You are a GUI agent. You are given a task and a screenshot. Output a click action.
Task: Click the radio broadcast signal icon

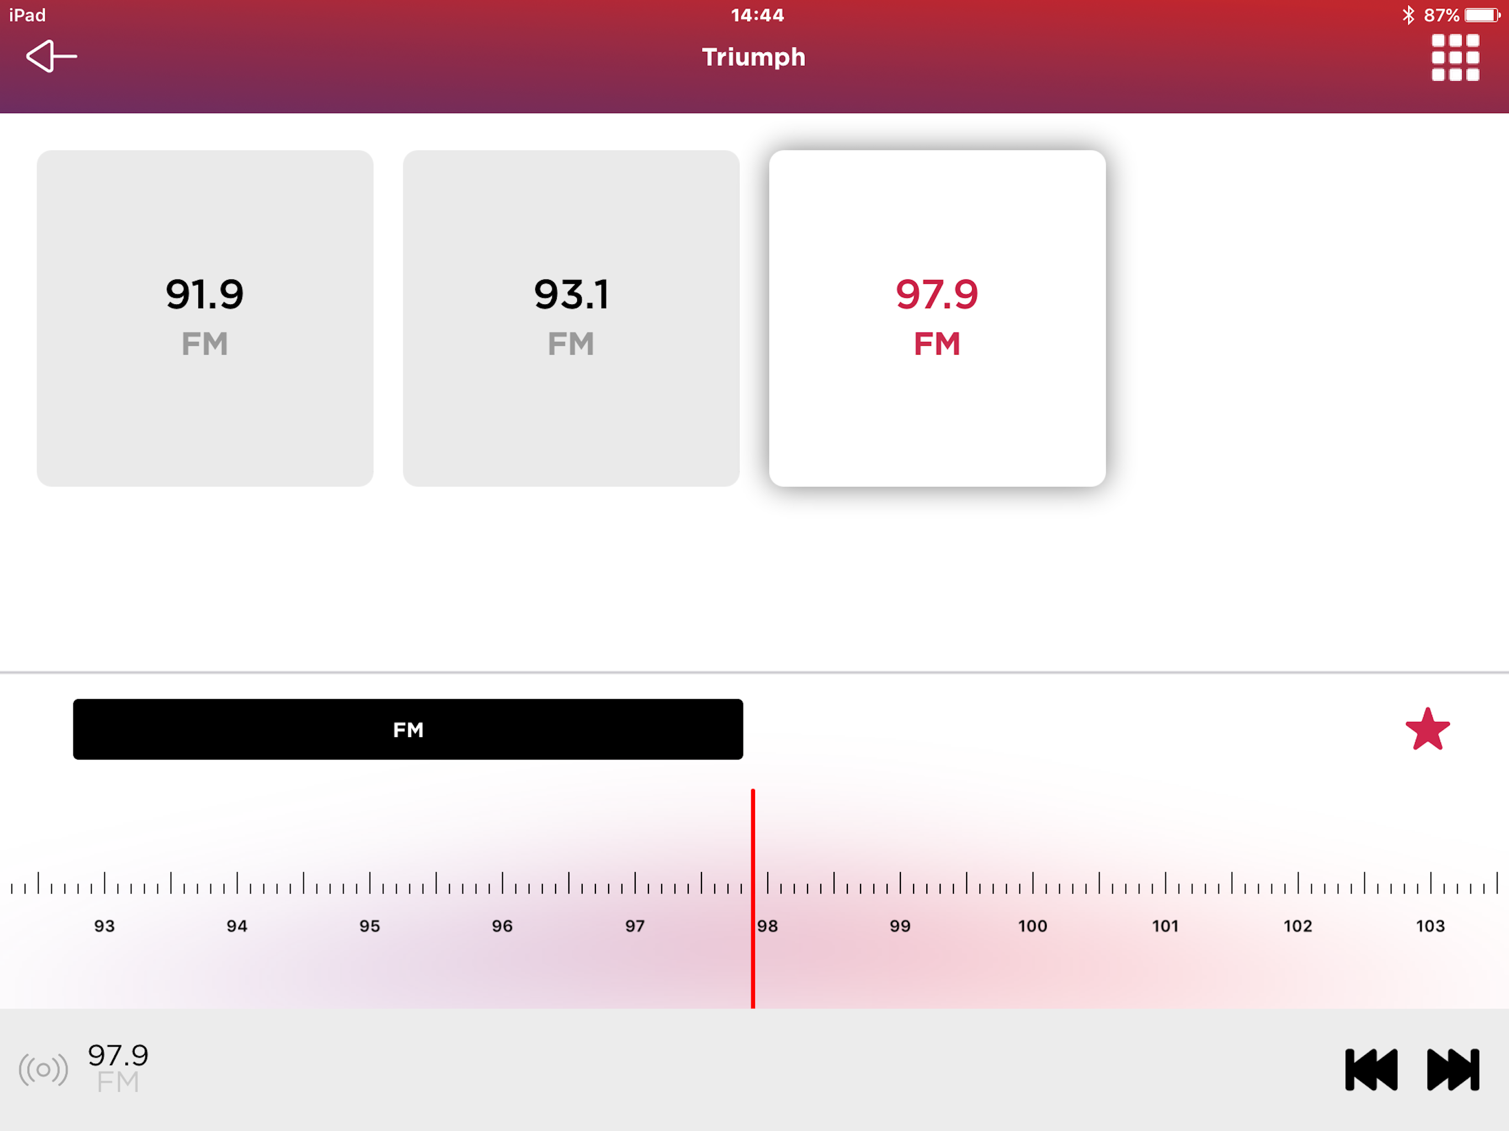coord(44,1069)
